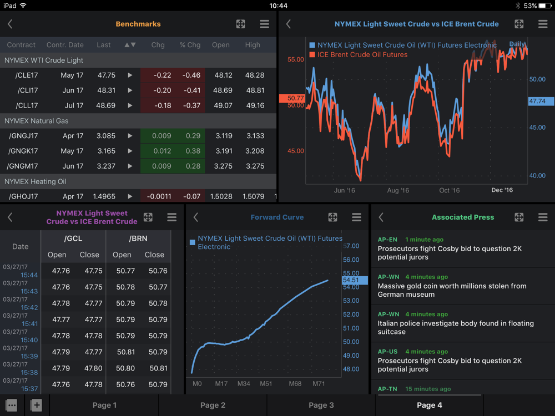Toggle the Daily interval label on the chart
The height and width of the screenshot is (416, 555).
[517, 44]
